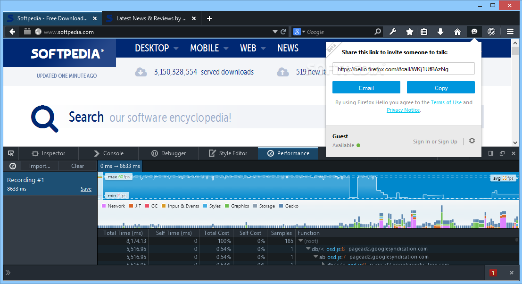Close the Softpedia - Free Download tab

[95, 18]
